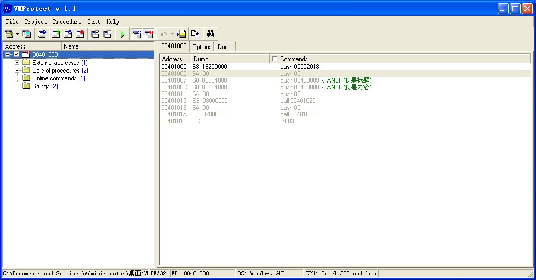536x280 pixels.
Task: Click the OS: Windows GUI status entry
Action: pos(270,273)
